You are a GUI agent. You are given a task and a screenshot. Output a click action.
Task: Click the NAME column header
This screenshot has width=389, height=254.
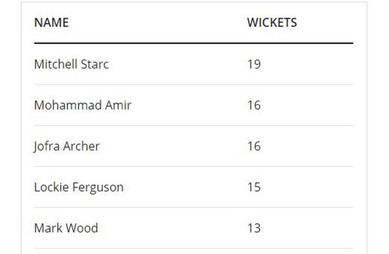coord(51,22)
